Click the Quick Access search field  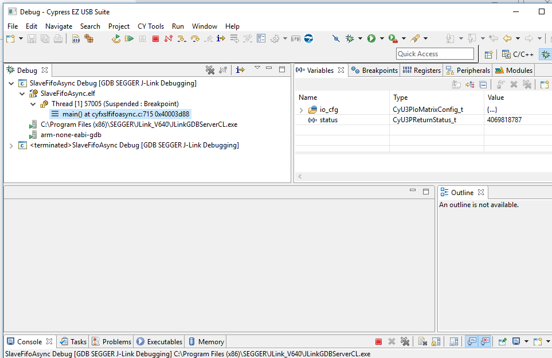pyautogui.click(x=435, y=53)
